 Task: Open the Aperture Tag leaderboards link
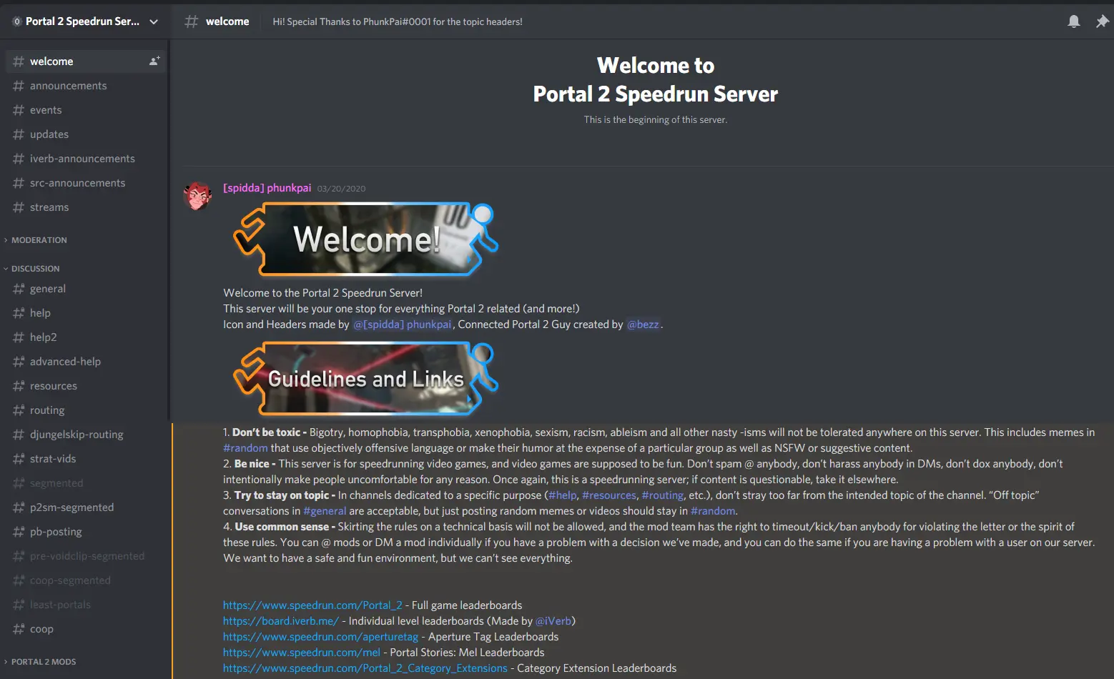coord(320,636)
